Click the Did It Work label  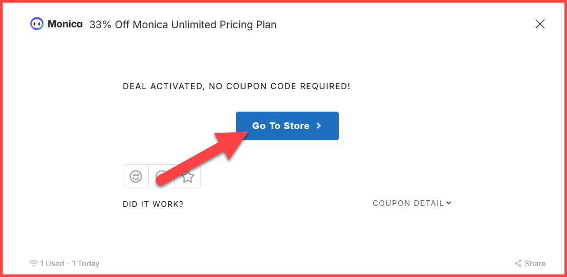(153, 204)
